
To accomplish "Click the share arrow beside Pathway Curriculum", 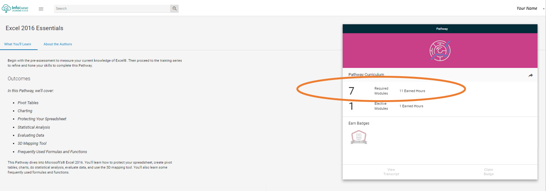I will (x=531, y=75).
